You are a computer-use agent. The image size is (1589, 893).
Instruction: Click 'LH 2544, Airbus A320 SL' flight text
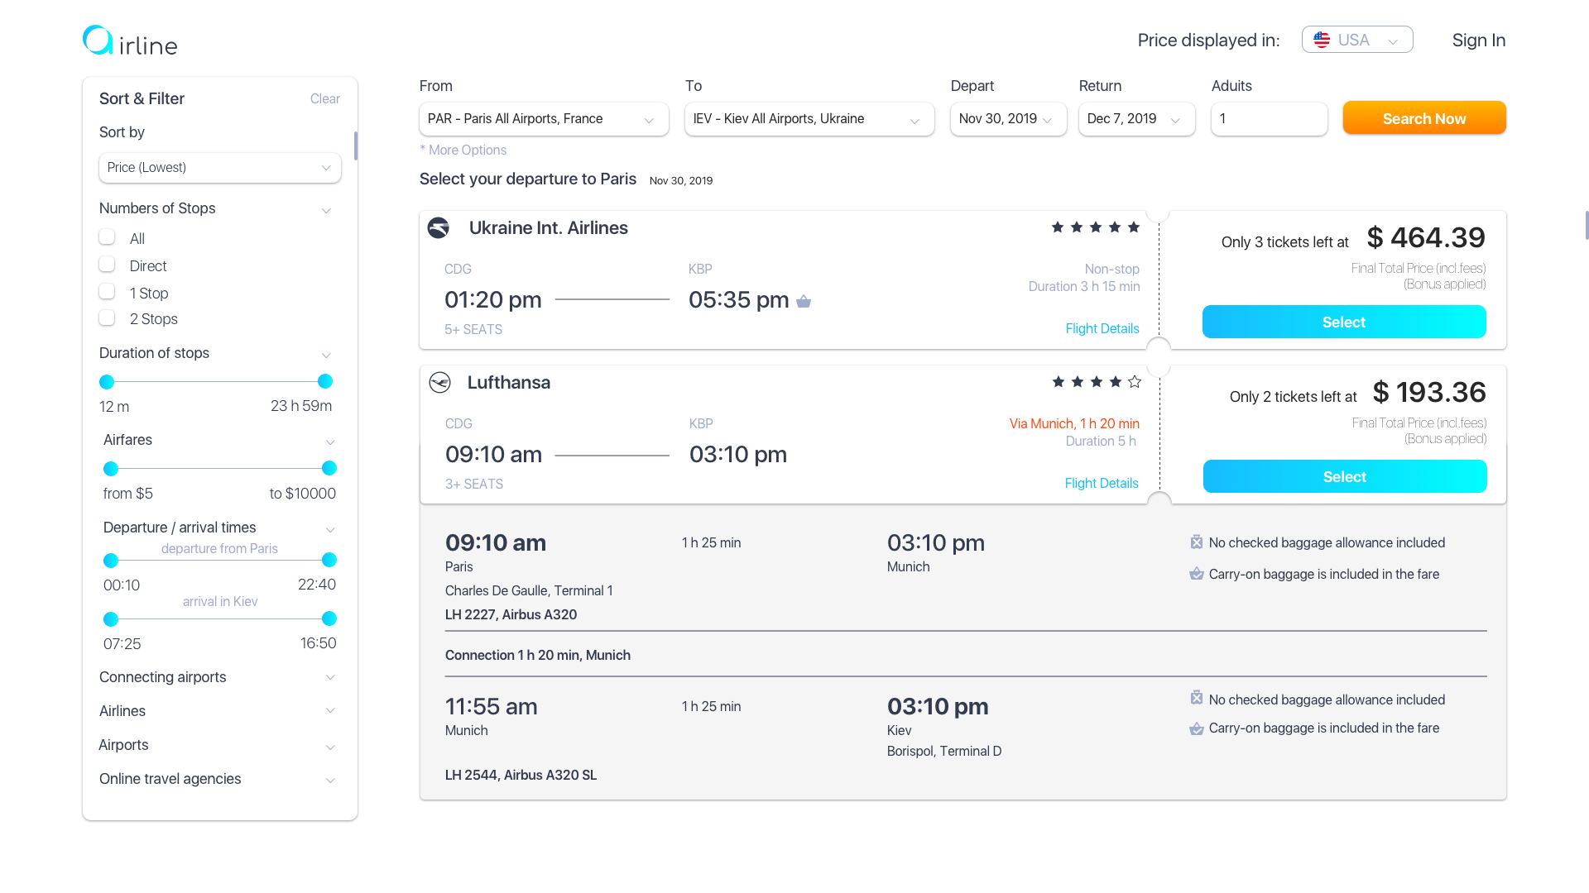pos(521,775)
